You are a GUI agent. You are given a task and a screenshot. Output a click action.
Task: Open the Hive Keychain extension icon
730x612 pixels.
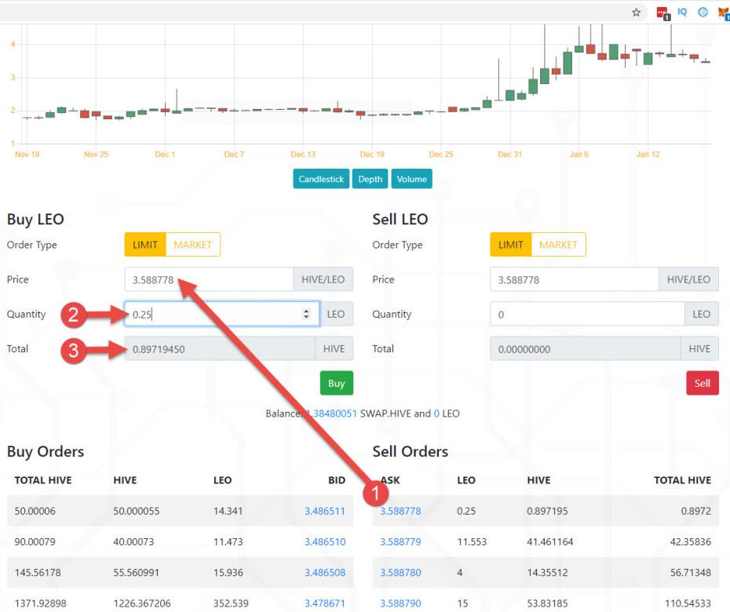pos(682,12)
